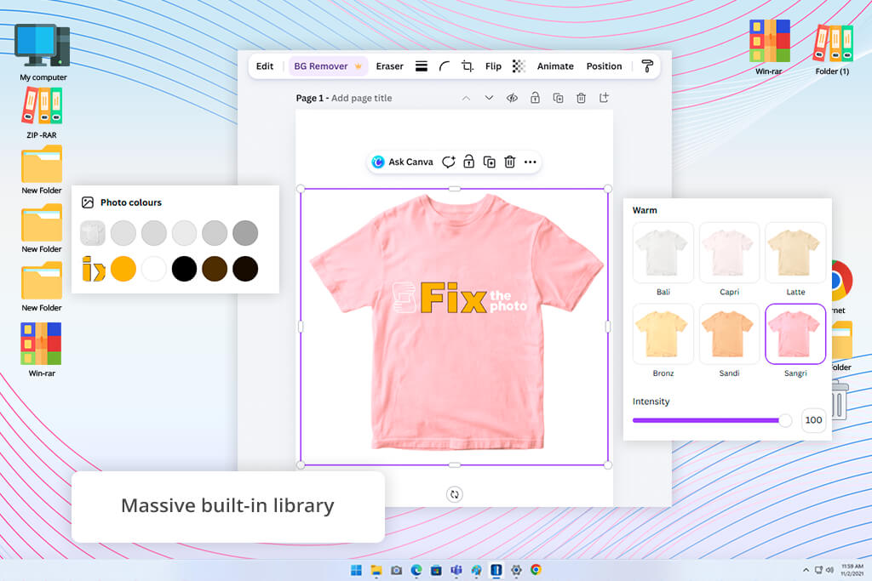This screenshot has width=872, height=581.
Task: Open the border style lines icon
Action: 422,66
